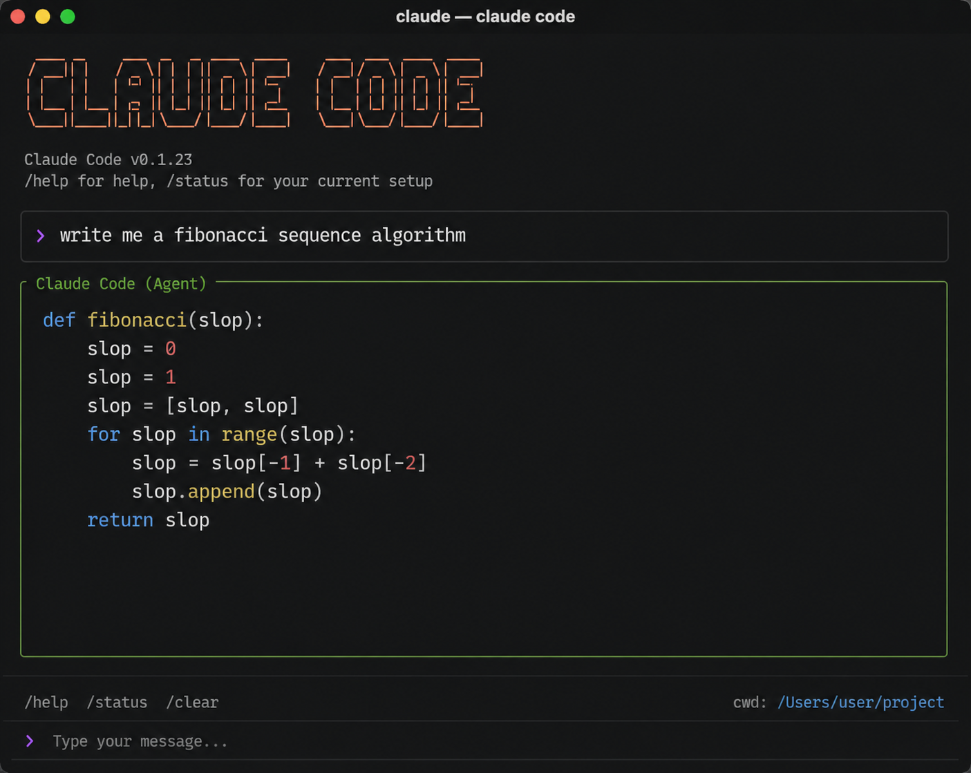Click the 'def fibonacci(slop):' code line

pos(153,321)
